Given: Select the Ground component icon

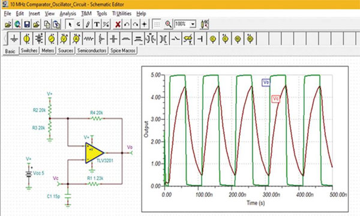Looking at the screenshot, I should [x=14, y=39].
